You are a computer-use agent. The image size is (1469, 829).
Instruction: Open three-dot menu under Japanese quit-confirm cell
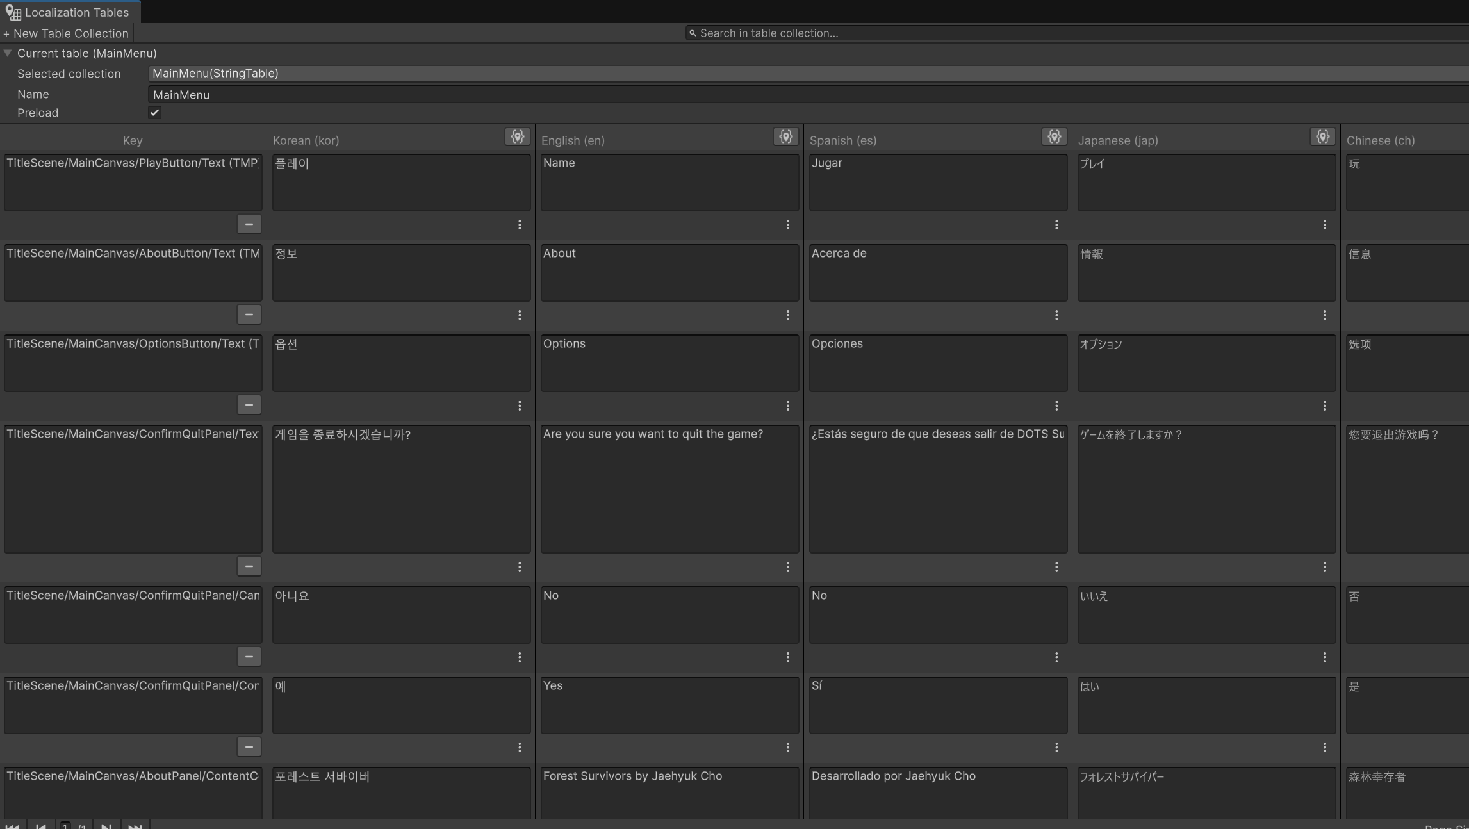pyautogui.click(x=1325, y=568)
